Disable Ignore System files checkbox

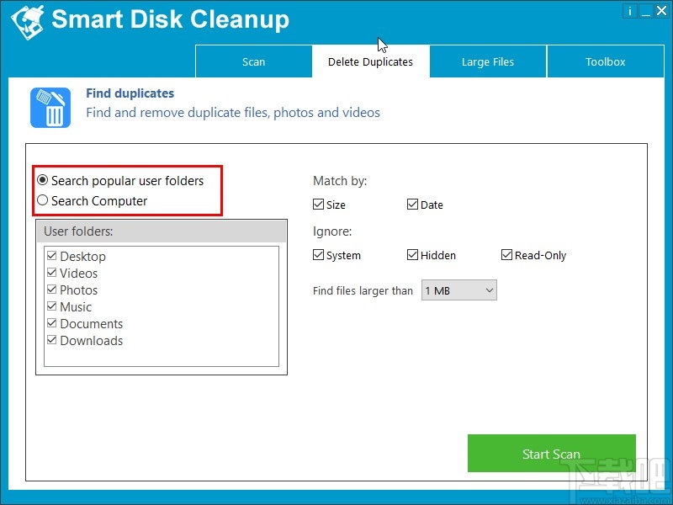(318, 255)
